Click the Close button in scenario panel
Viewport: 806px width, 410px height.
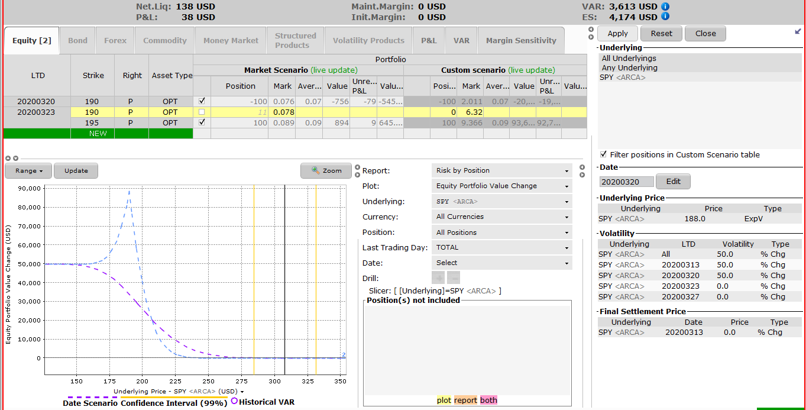point(705,34)
